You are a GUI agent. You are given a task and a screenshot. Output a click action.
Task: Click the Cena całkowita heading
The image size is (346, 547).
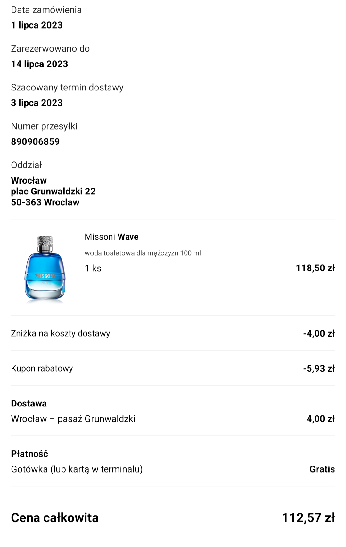click(55, 517)
